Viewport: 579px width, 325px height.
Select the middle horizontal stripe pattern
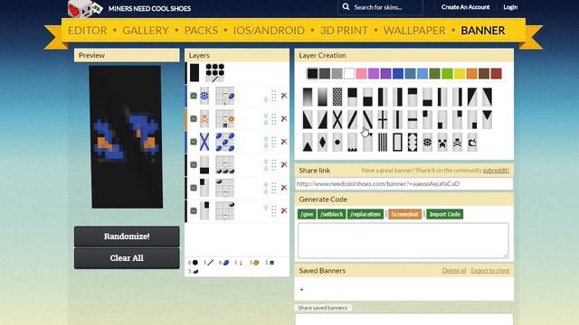(413, 120)
